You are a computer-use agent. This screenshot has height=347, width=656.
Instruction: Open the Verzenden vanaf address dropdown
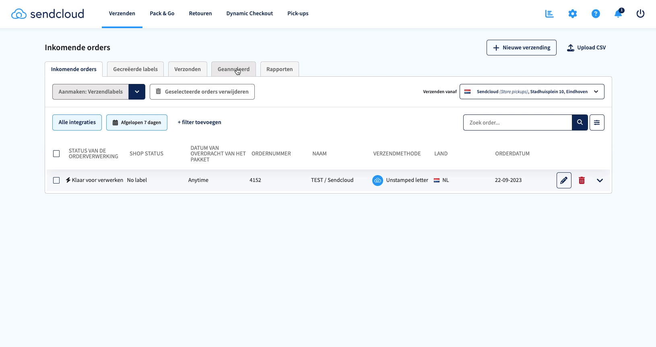[532, 92]
